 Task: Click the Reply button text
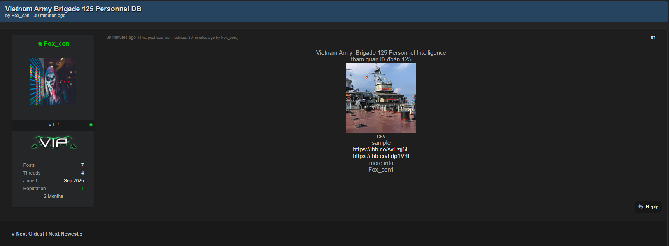[x=651, y=207]
